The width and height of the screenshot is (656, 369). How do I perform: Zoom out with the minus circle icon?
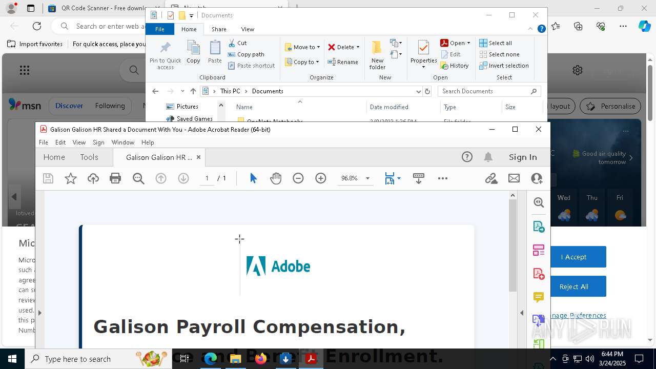(298, 178)
